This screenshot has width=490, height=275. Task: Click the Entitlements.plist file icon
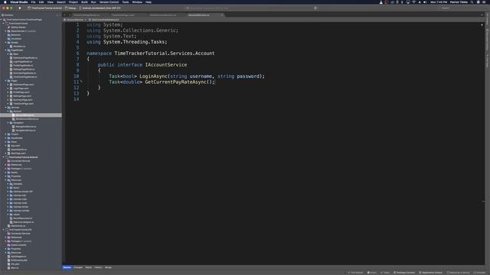8,260
